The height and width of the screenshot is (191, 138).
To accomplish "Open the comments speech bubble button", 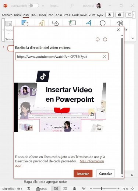I will pyautogui.click(x=129, y=15).
